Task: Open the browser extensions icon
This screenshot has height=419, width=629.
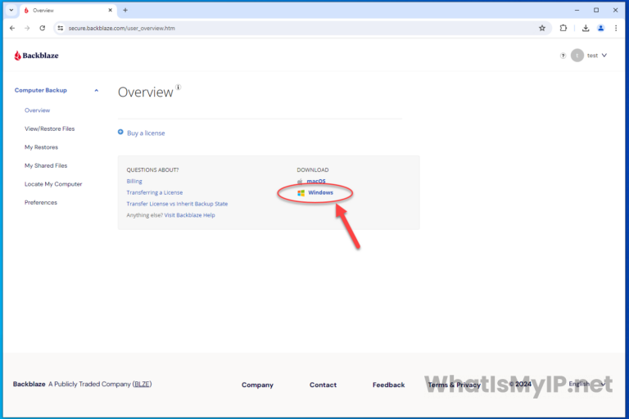Action: click(563, 28)
